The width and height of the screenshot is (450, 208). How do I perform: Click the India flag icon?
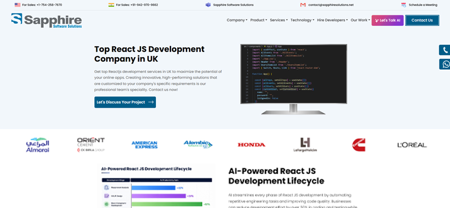pyautogui.click(x=111, y=5)
